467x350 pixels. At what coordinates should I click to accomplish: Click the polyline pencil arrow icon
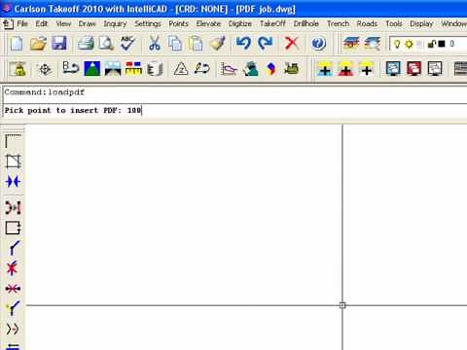pos(201,69)
